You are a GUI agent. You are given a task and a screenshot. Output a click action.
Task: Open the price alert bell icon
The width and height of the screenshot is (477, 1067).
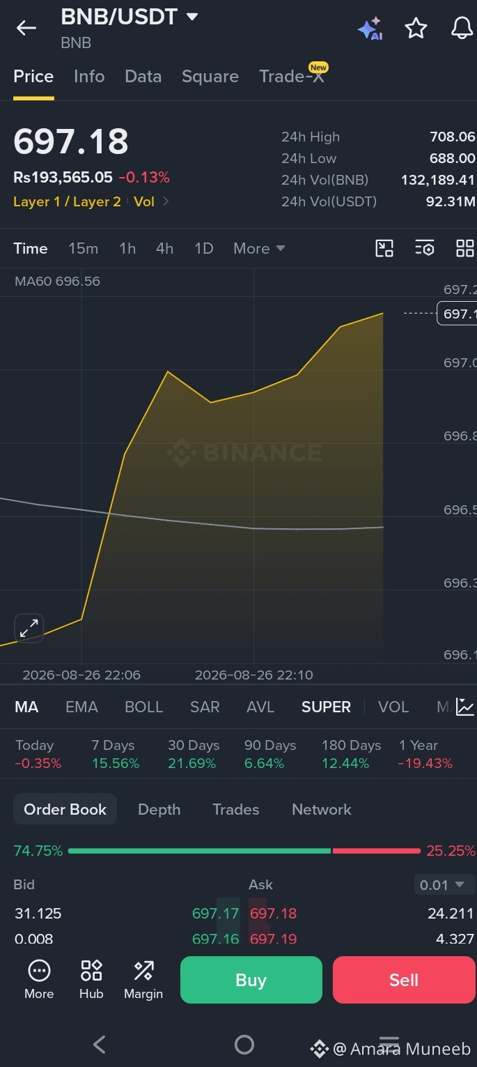point(462,28)
